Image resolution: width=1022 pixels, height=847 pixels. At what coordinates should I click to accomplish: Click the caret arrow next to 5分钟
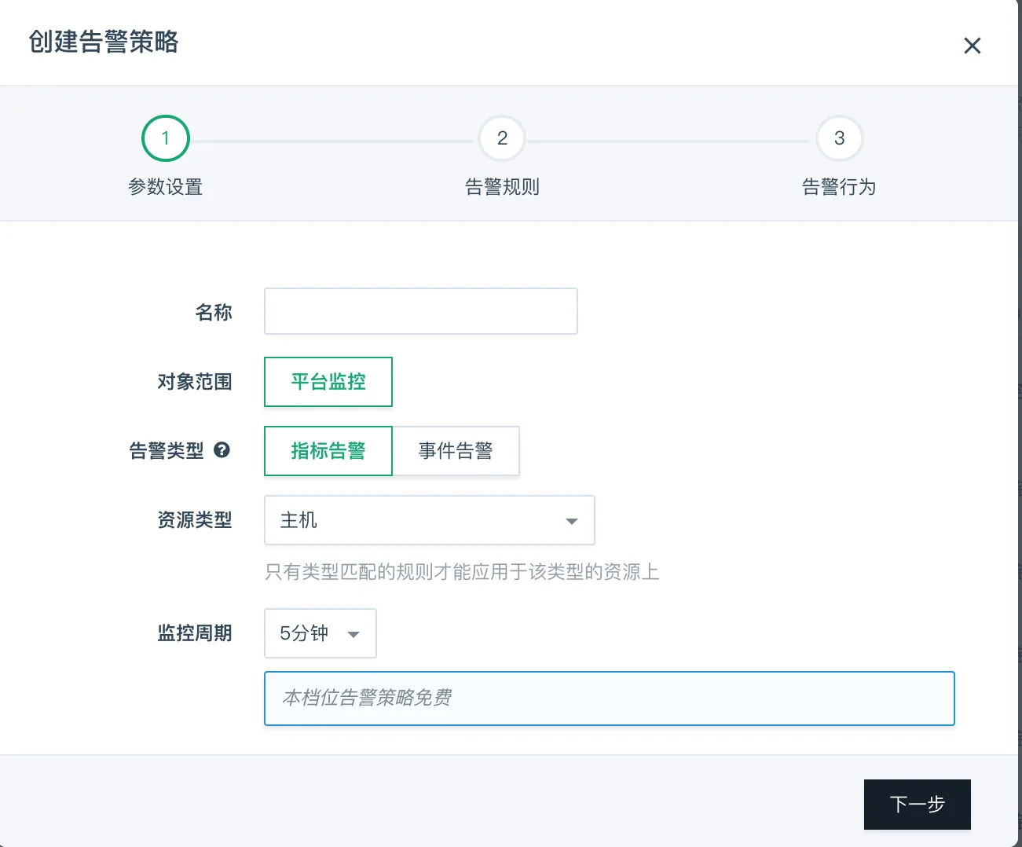point(353,634)
